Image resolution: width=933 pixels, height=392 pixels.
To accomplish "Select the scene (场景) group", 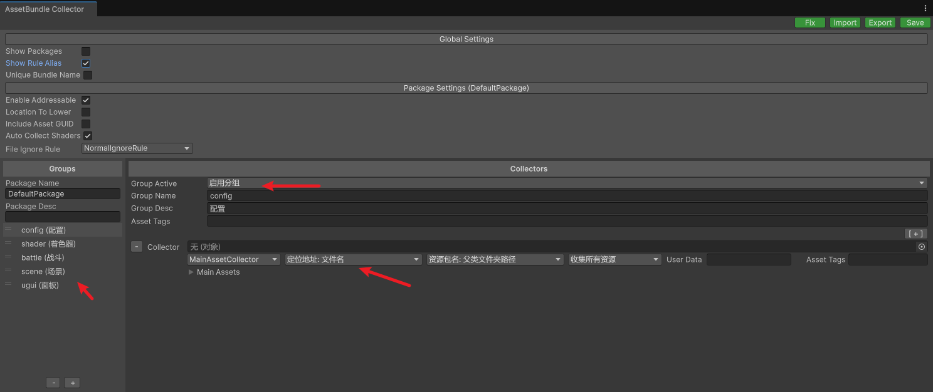I will click(x=63, y=271).
